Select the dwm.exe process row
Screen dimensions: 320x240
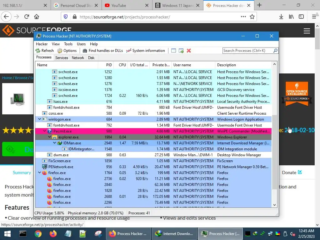click(153, 155)
